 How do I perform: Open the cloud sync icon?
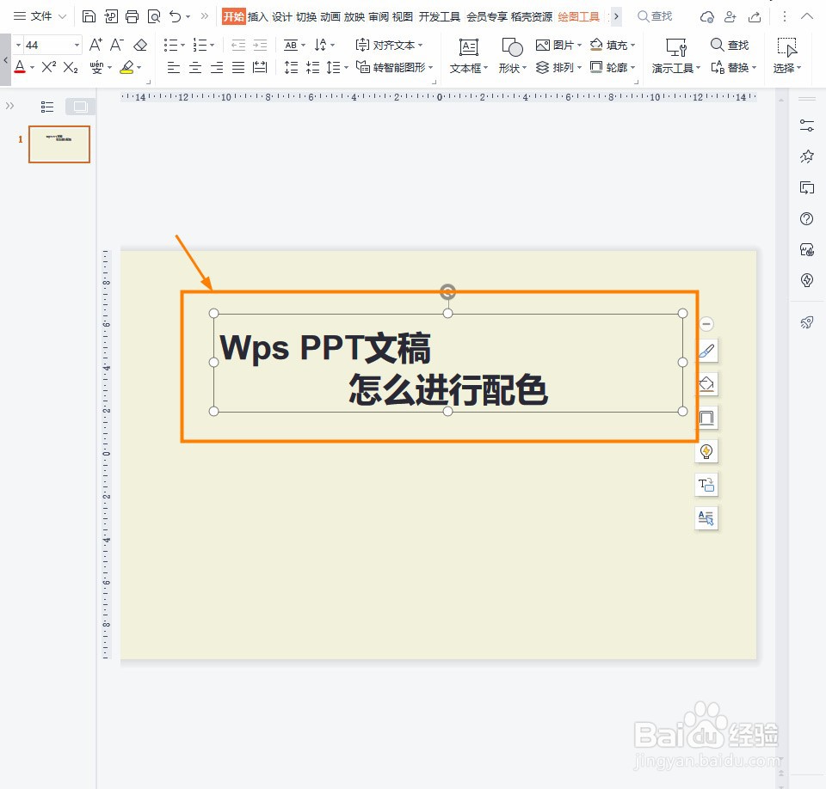click(x=707, y=17)
